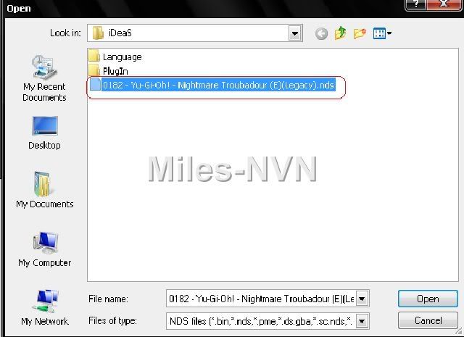
Task: Open My Network places
Action: pyautogui.click(x=45, y=307)
